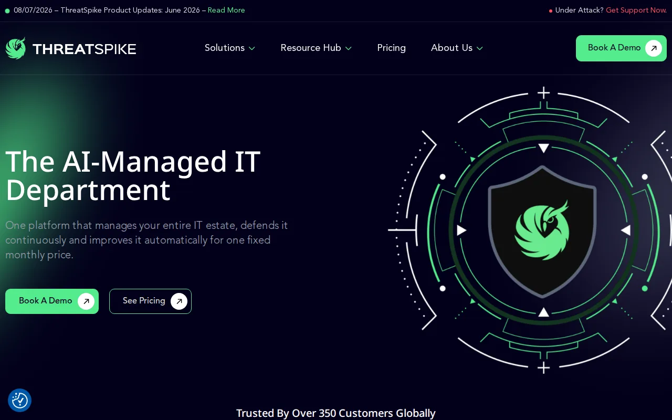Viewport: 672px width, 420px height.
Task: Click the hero Book A Demo button
Action: (52, 301)
